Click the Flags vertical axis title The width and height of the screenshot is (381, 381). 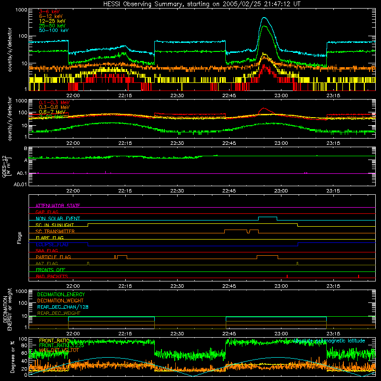(19, 238)
